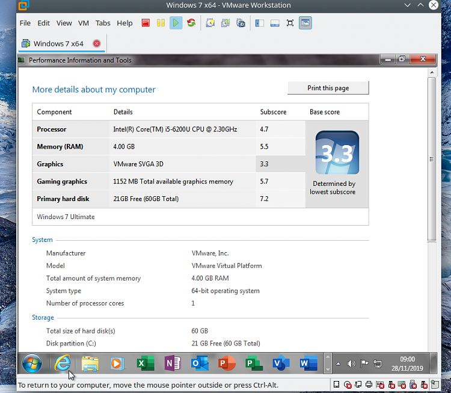Click the yellow Suspend VM button
The height and width of the screenshot is (393, 451).
click(161, 23)
